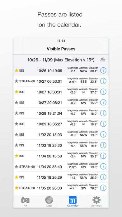Show details icon for ISS 10/29 18:35:27

click(x=103, y=124)
